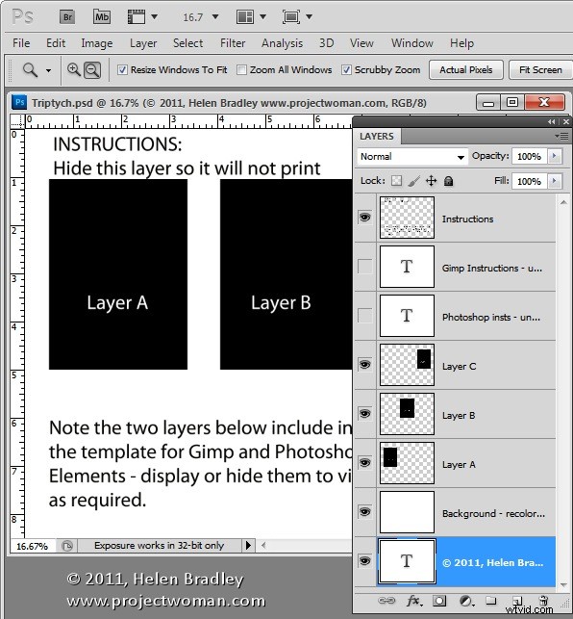This screenshot has width=573, height=619.
Task: Select the Gimp Instructions text layer
Action: [466, 267]
